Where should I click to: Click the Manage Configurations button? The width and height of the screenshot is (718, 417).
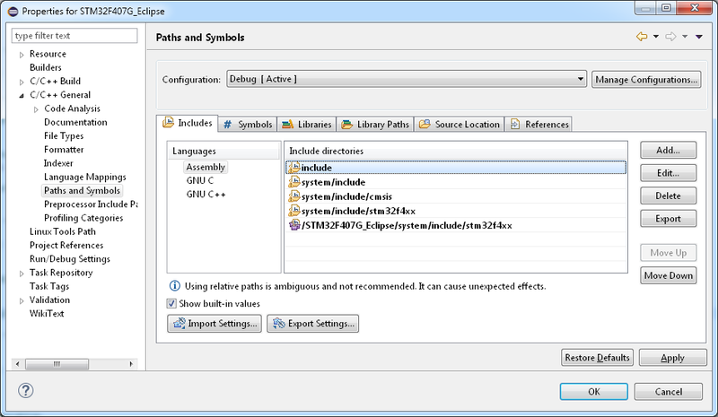[x=645, y=79]
